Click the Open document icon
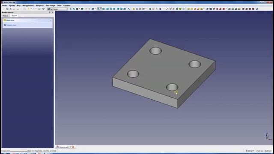The image size is (274, 154). (7, 9)
